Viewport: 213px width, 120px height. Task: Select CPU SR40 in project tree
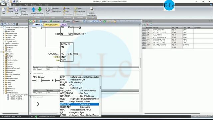tap(11, 31)
